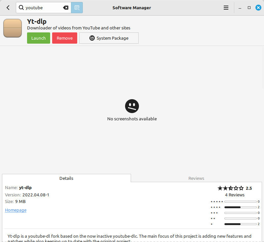Click the no-screenshots sad face icon

point(132,106)
